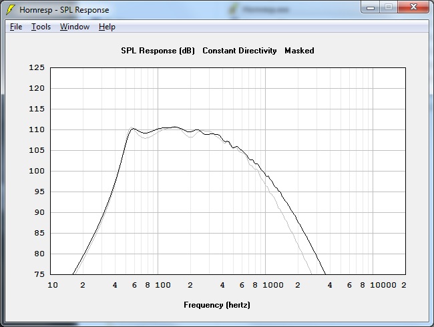This screenshot has height=327, width=434.
Task: Click the disabled maximize button
Action: click(x=389, y=7)
